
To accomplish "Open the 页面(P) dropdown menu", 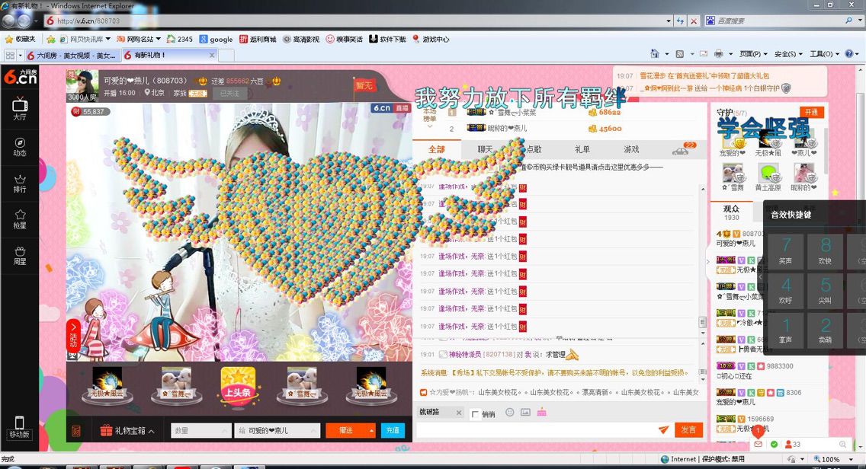I will [x=753, y=53].
